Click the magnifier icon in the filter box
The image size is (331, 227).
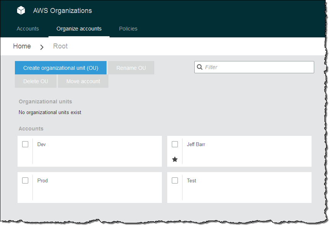tap(200, 67)
